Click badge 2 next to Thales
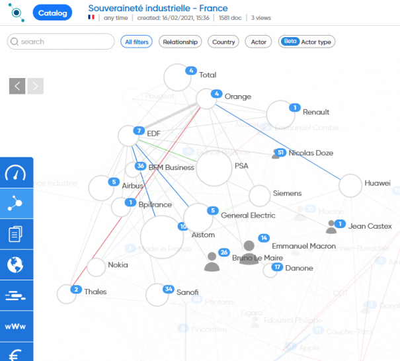 76,290
